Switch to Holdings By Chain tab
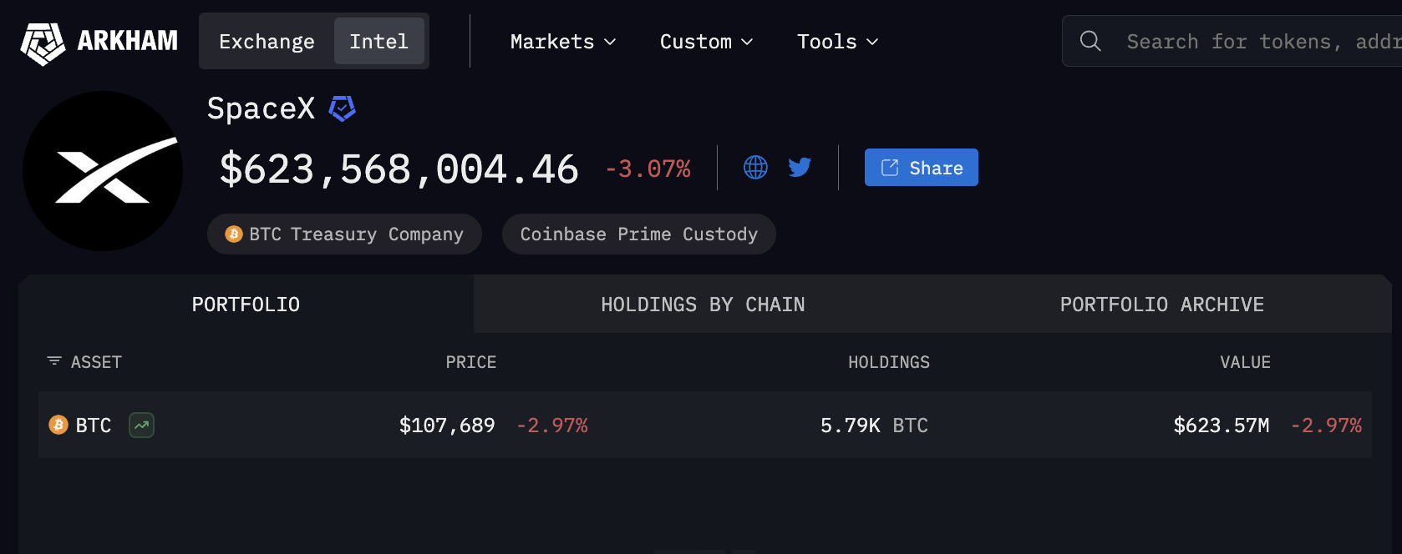This screenshot has width=1402, height=554. coord(703,305)
